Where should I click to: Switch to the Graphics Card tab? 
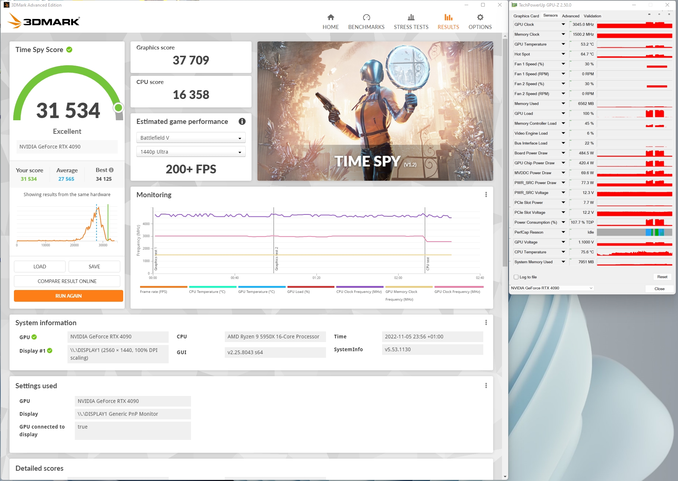[x=526, y=16]
